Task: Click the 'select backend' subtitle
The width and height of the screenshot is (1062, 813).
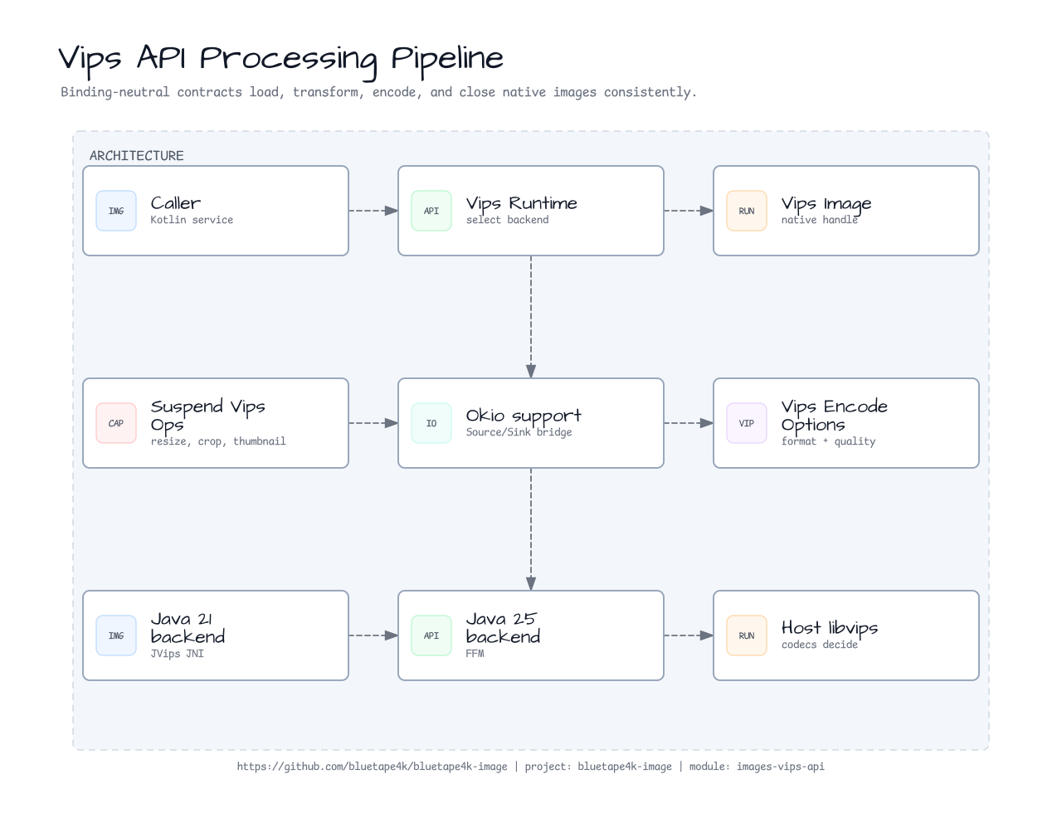Action: pos(507,220)
